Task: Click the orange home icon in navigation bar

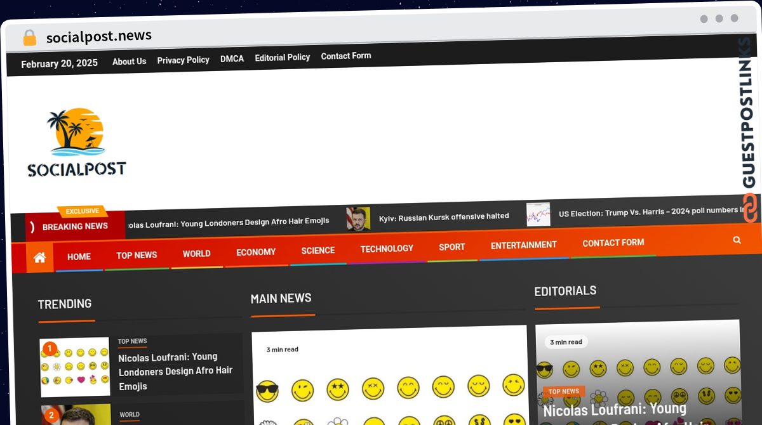Action: (39, 258)
